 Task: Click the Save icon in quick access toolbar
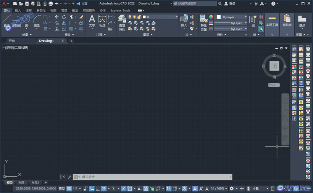(27, 3)
